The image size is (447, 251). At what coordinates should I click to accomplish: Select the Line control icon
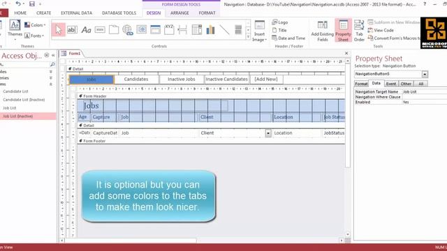[224, 29]
